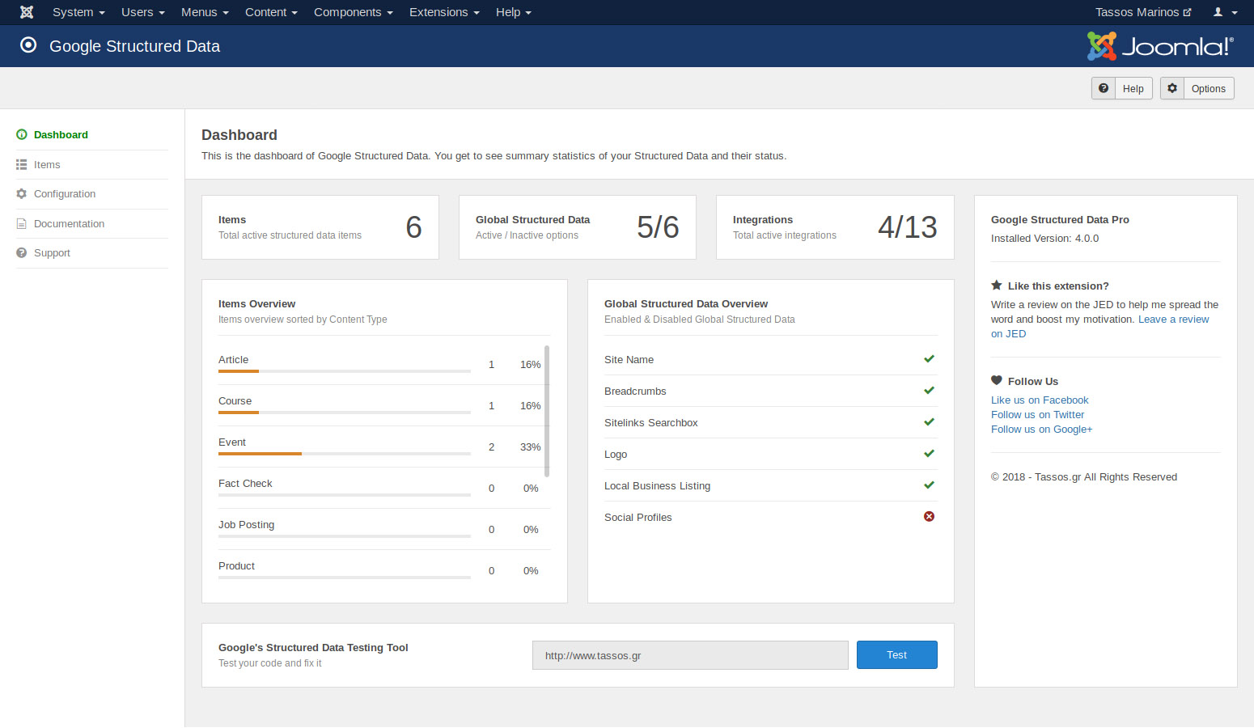Toggle Local Business Listing checkmark status
This screenshot has width=1254, height=728.
pos(929,485)
